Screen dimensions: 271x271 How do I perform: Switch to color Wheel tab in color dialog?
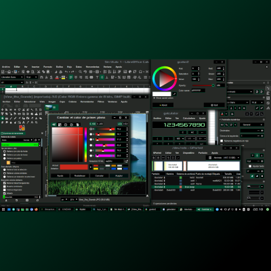(x=72, y=125)
